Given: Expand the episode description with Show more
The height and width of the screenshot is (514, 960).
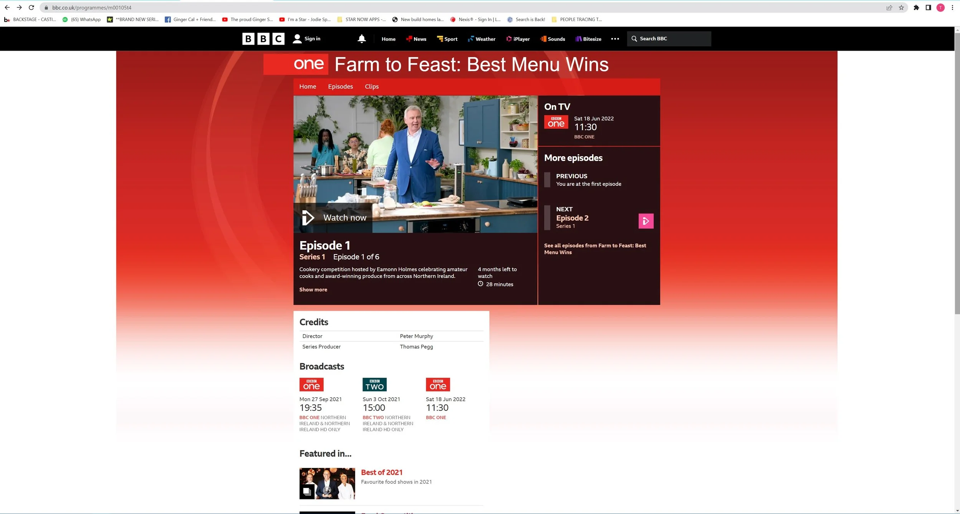Looking at the screenshot, I should (x=313, y=289).
